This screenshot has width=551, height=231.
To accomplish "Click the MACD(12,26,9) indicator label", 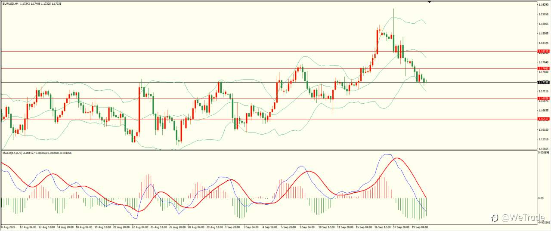I will 13,153.
